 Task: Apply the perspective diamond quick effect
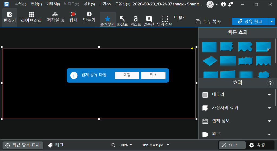[x=210, y=61]
